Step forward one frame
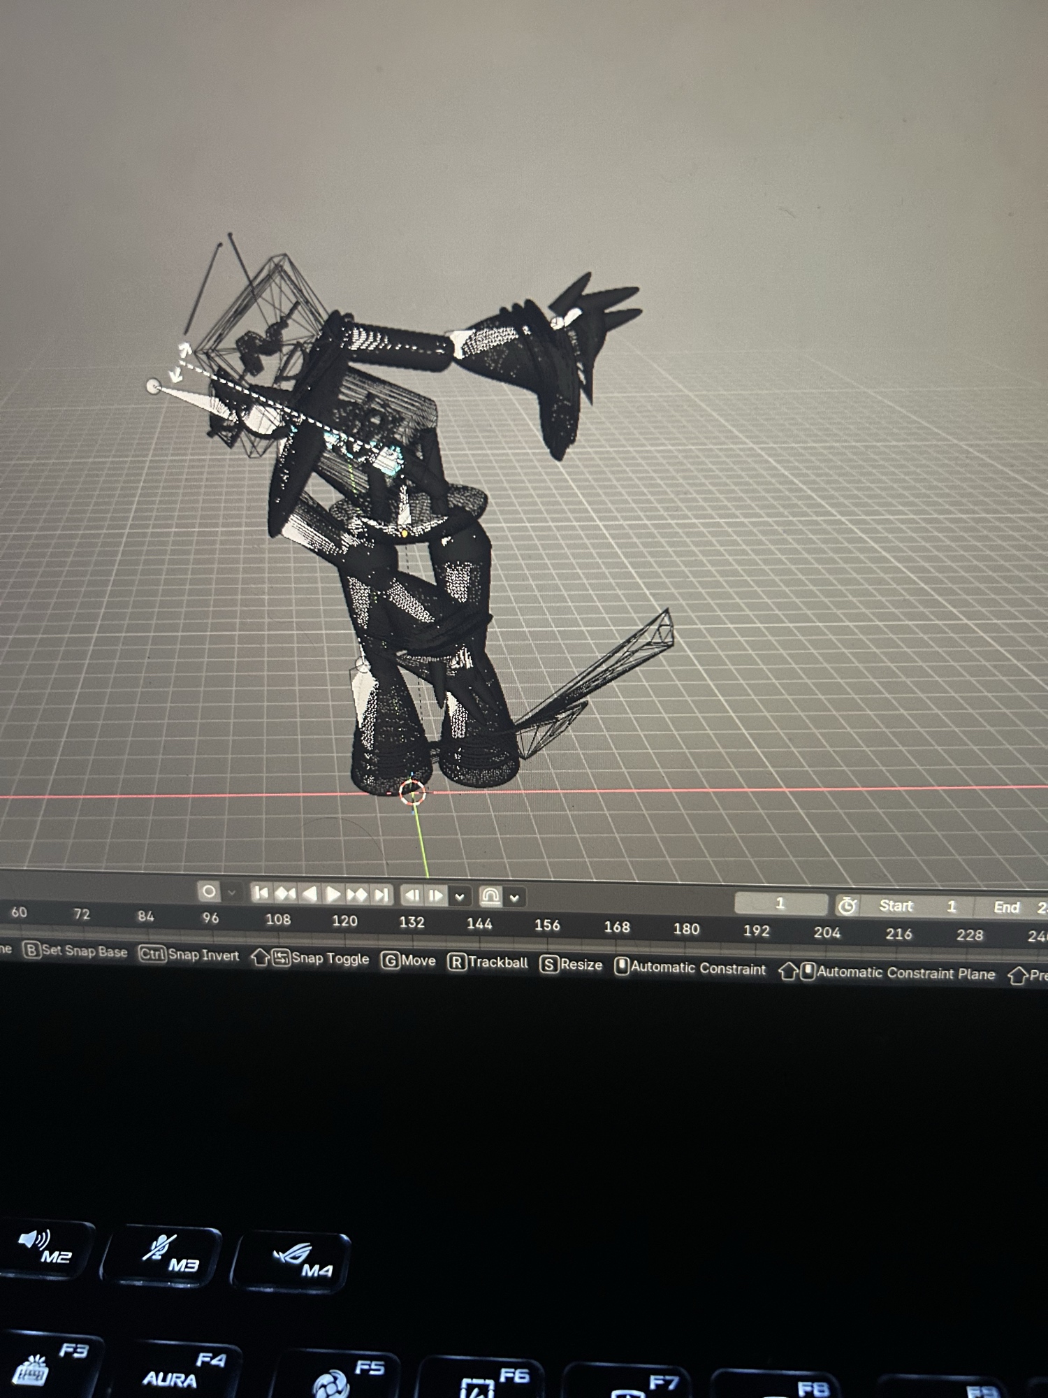Screen dimensions: 1048x1398 tap(435, 895)
